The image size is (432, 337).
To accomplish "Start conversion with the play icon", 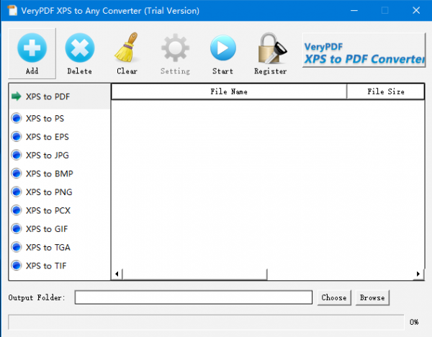I will pos(223,48).
